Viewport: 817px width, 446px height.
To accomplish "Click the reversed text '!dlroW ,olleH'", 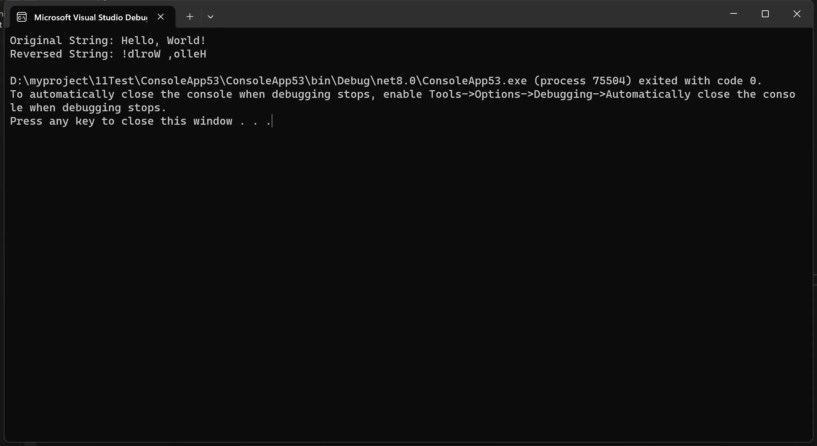I will pyautogui.click(x=164, y=54).
